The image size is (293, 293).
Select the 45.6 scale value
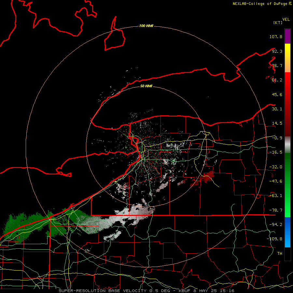click(277, 94)
